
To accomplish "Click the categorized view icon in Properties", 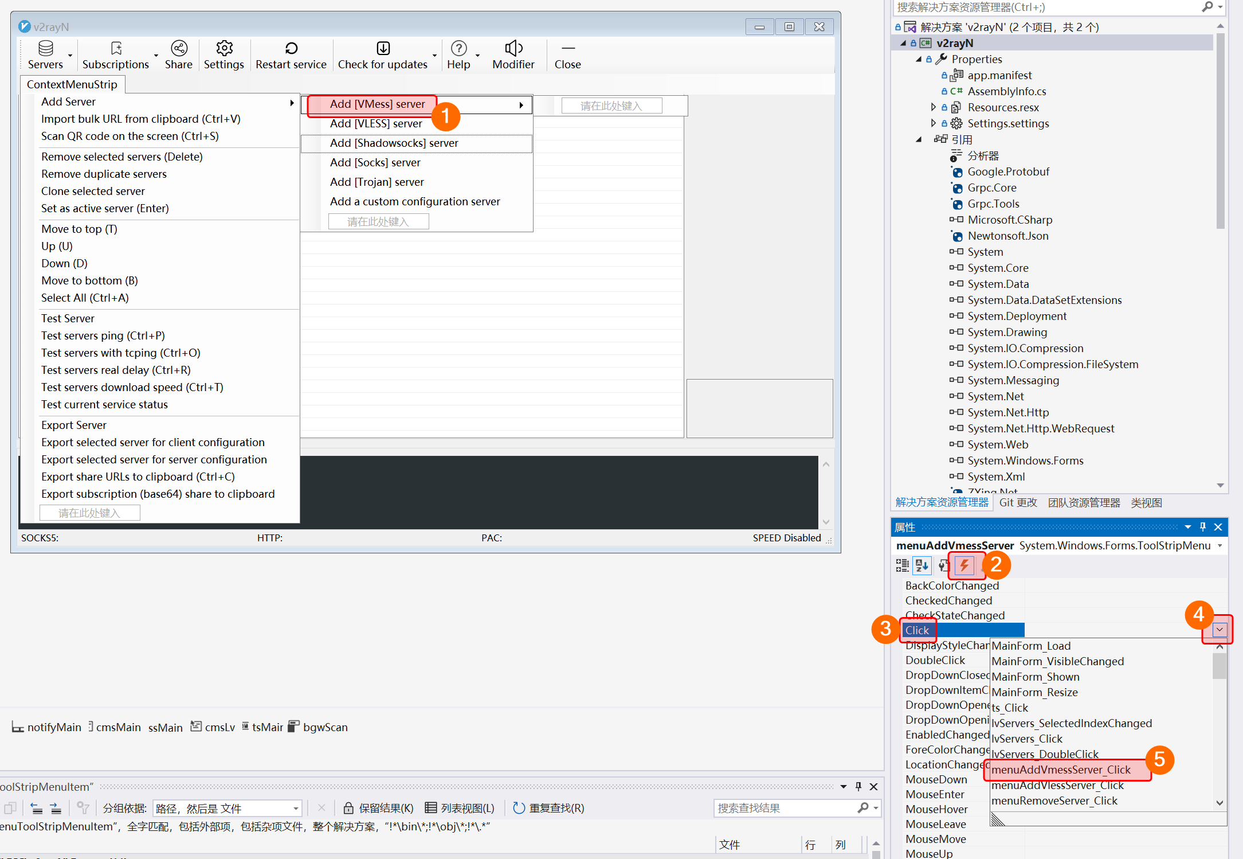I will (902, 565).
